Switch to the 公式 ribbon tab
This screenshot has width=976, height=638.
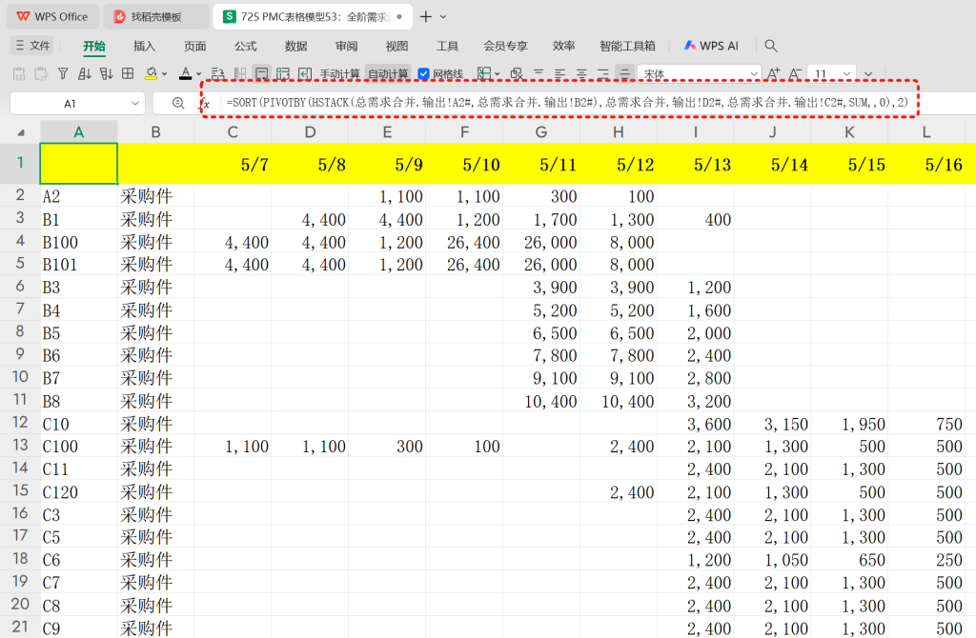pyautogui.click(x=245, y=46)
